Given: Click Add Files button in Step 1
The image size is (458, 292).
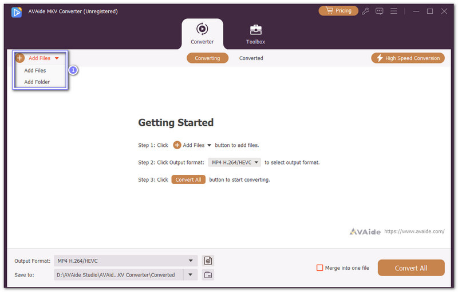Looking at the screenshot, I should click(192, 145).
